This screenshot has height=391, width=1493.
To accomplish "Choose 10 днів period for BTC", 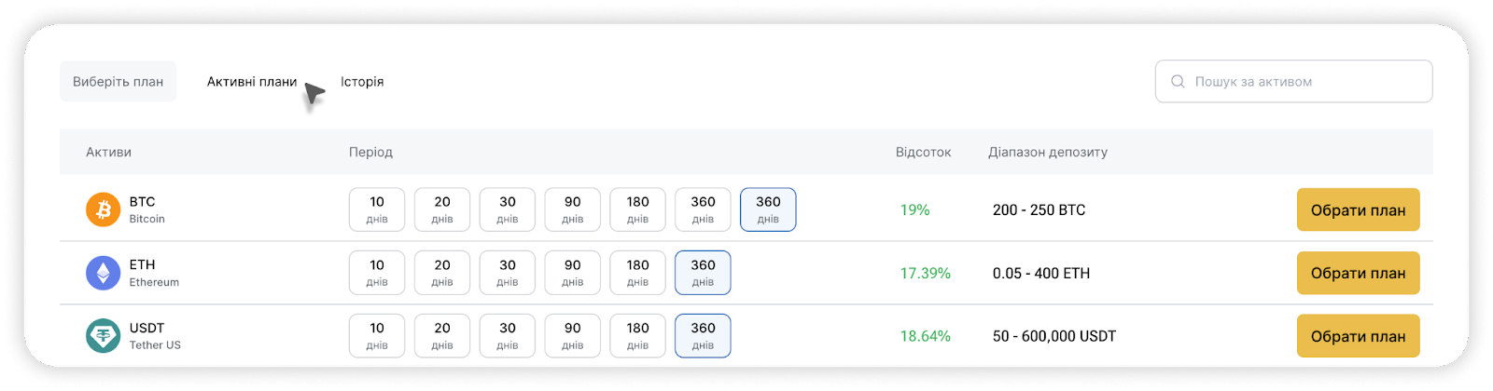I will [x=377, y=209].
